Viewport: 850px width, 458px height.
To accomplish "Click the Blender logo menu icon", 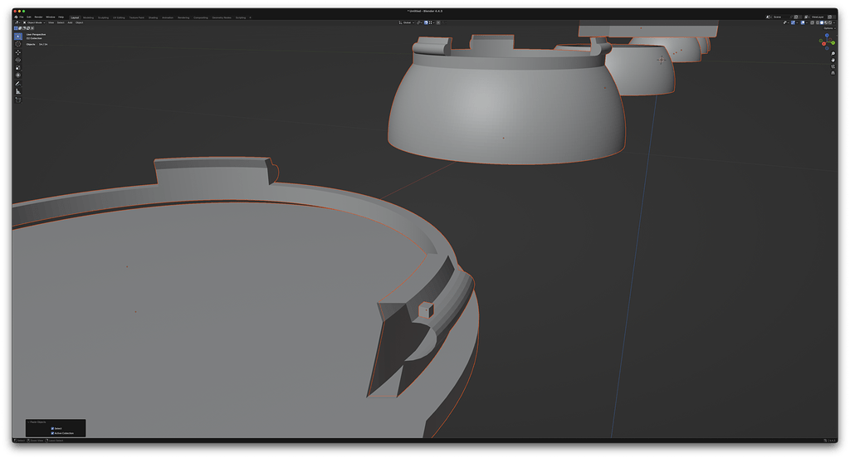I will [x=17, y=17].
